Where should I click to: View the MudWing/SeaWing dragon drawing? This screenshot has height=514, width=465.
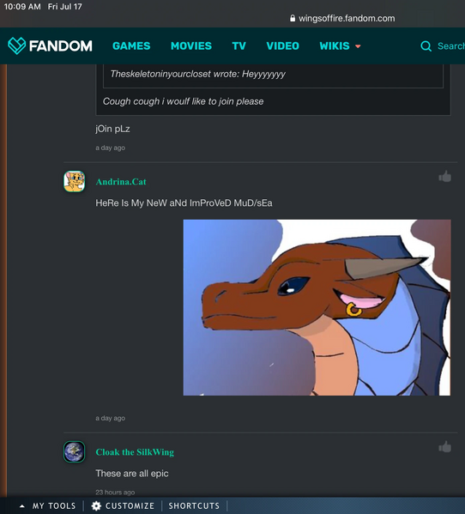[317, 307]
